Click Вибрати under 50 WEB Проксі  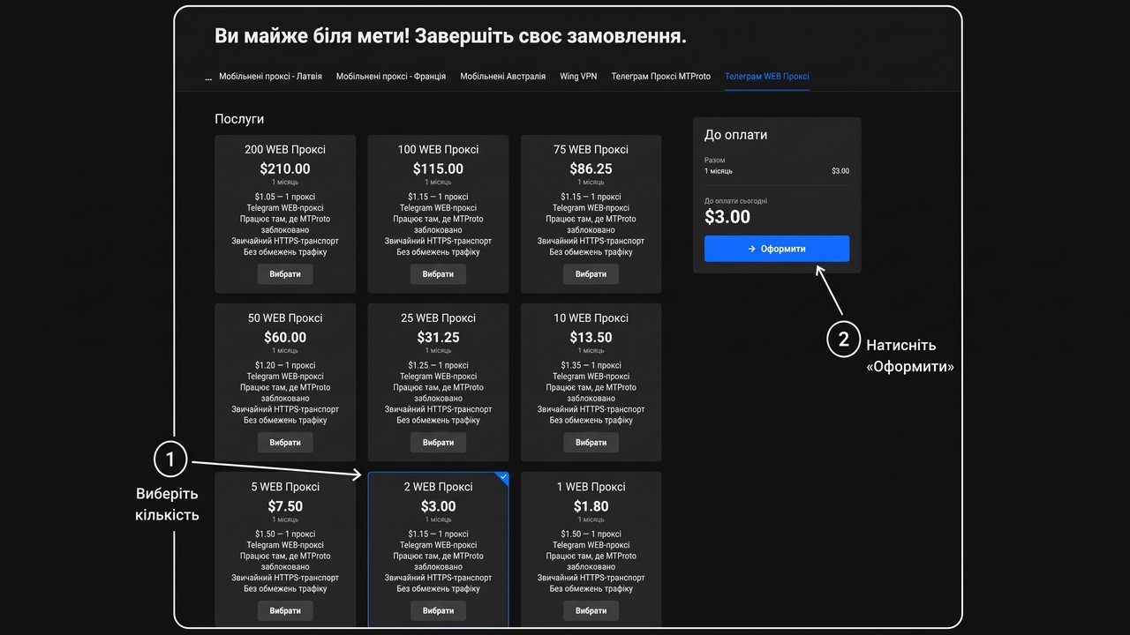[x=285, y=443]
